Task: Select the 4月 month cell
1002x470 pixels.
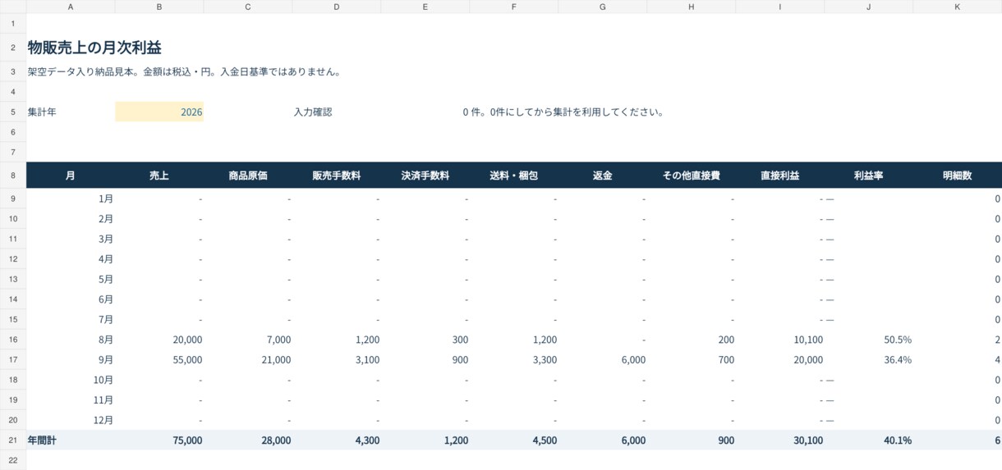Action: point(71,259)
